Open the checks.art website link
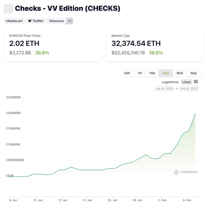 pos(14,21)
